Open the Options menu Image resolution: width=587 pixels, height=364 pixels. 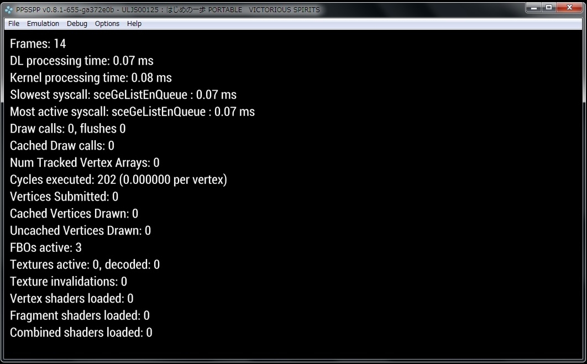[107, 24]
